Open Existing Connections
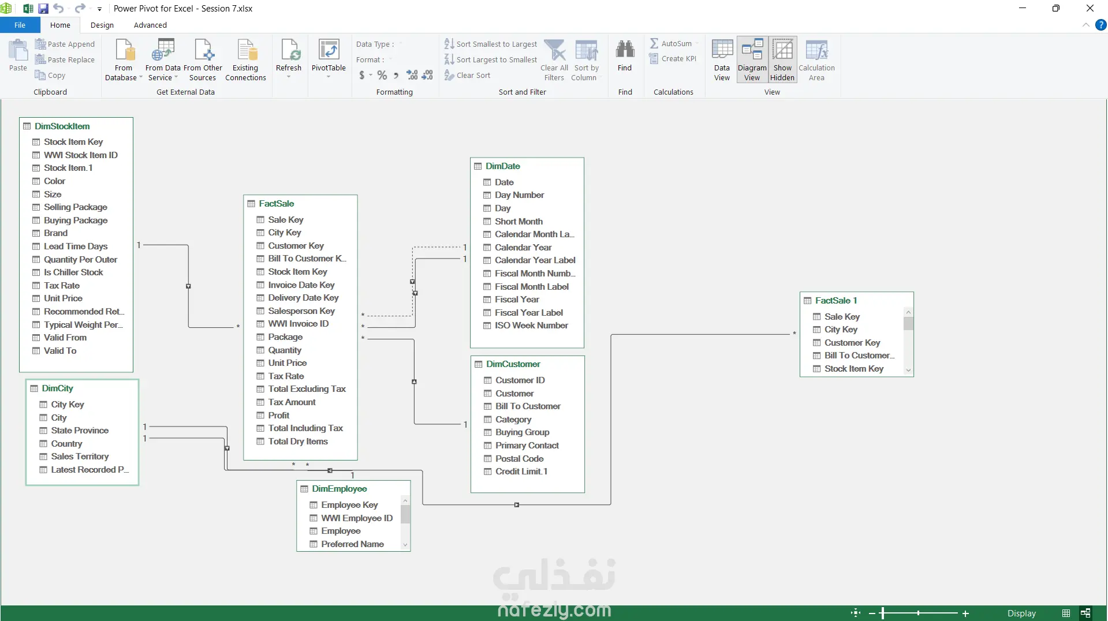 point(245,59)
